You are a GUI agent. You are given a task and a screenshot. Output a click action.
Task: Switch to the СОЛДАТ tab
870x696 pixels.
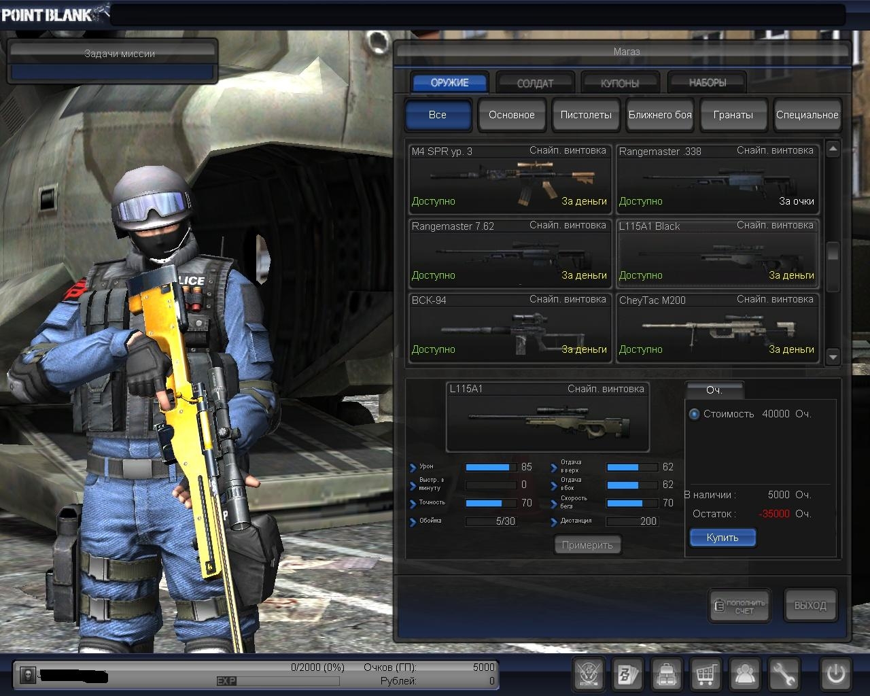pos(535,83)
